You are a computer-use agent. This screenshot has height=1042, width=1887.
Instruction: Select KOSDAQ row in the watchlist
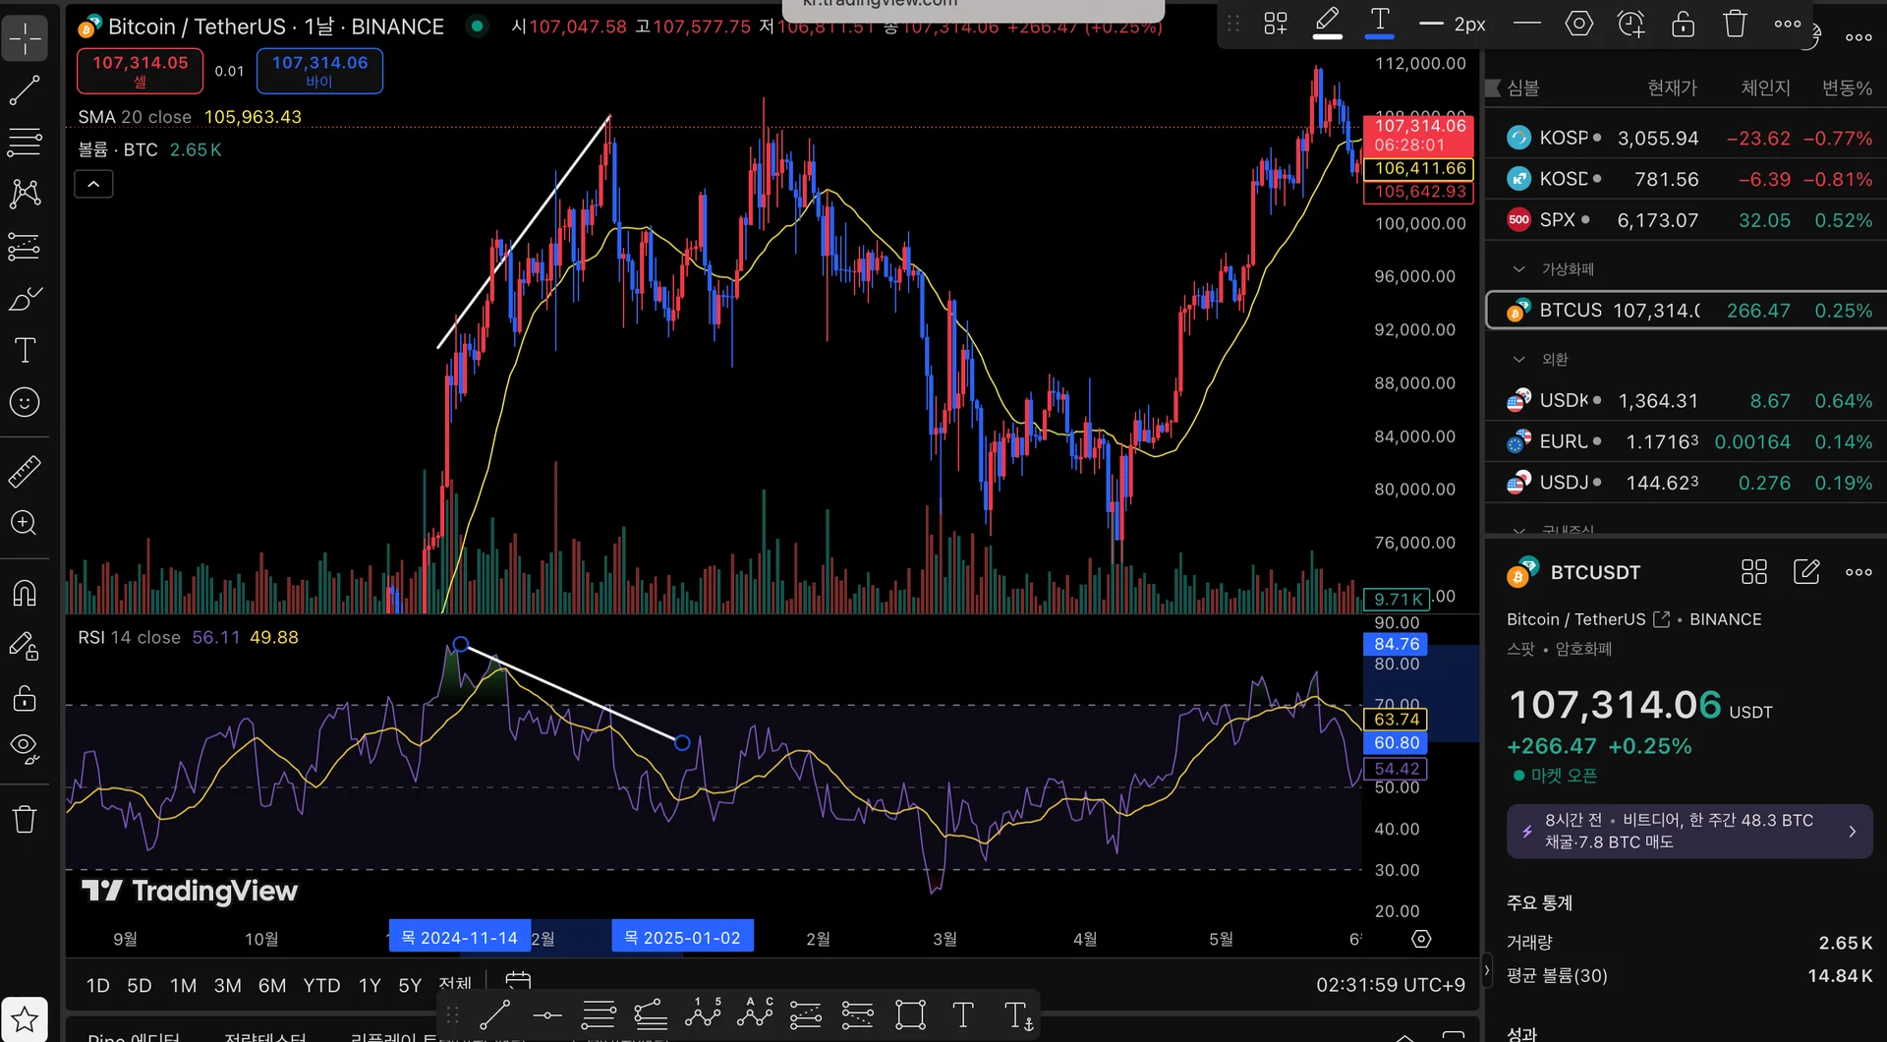click(1687, 179)
